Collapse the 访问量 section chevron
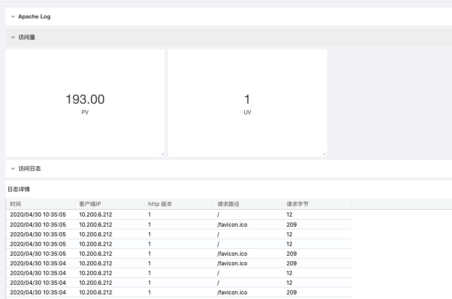 click(13, 37)
